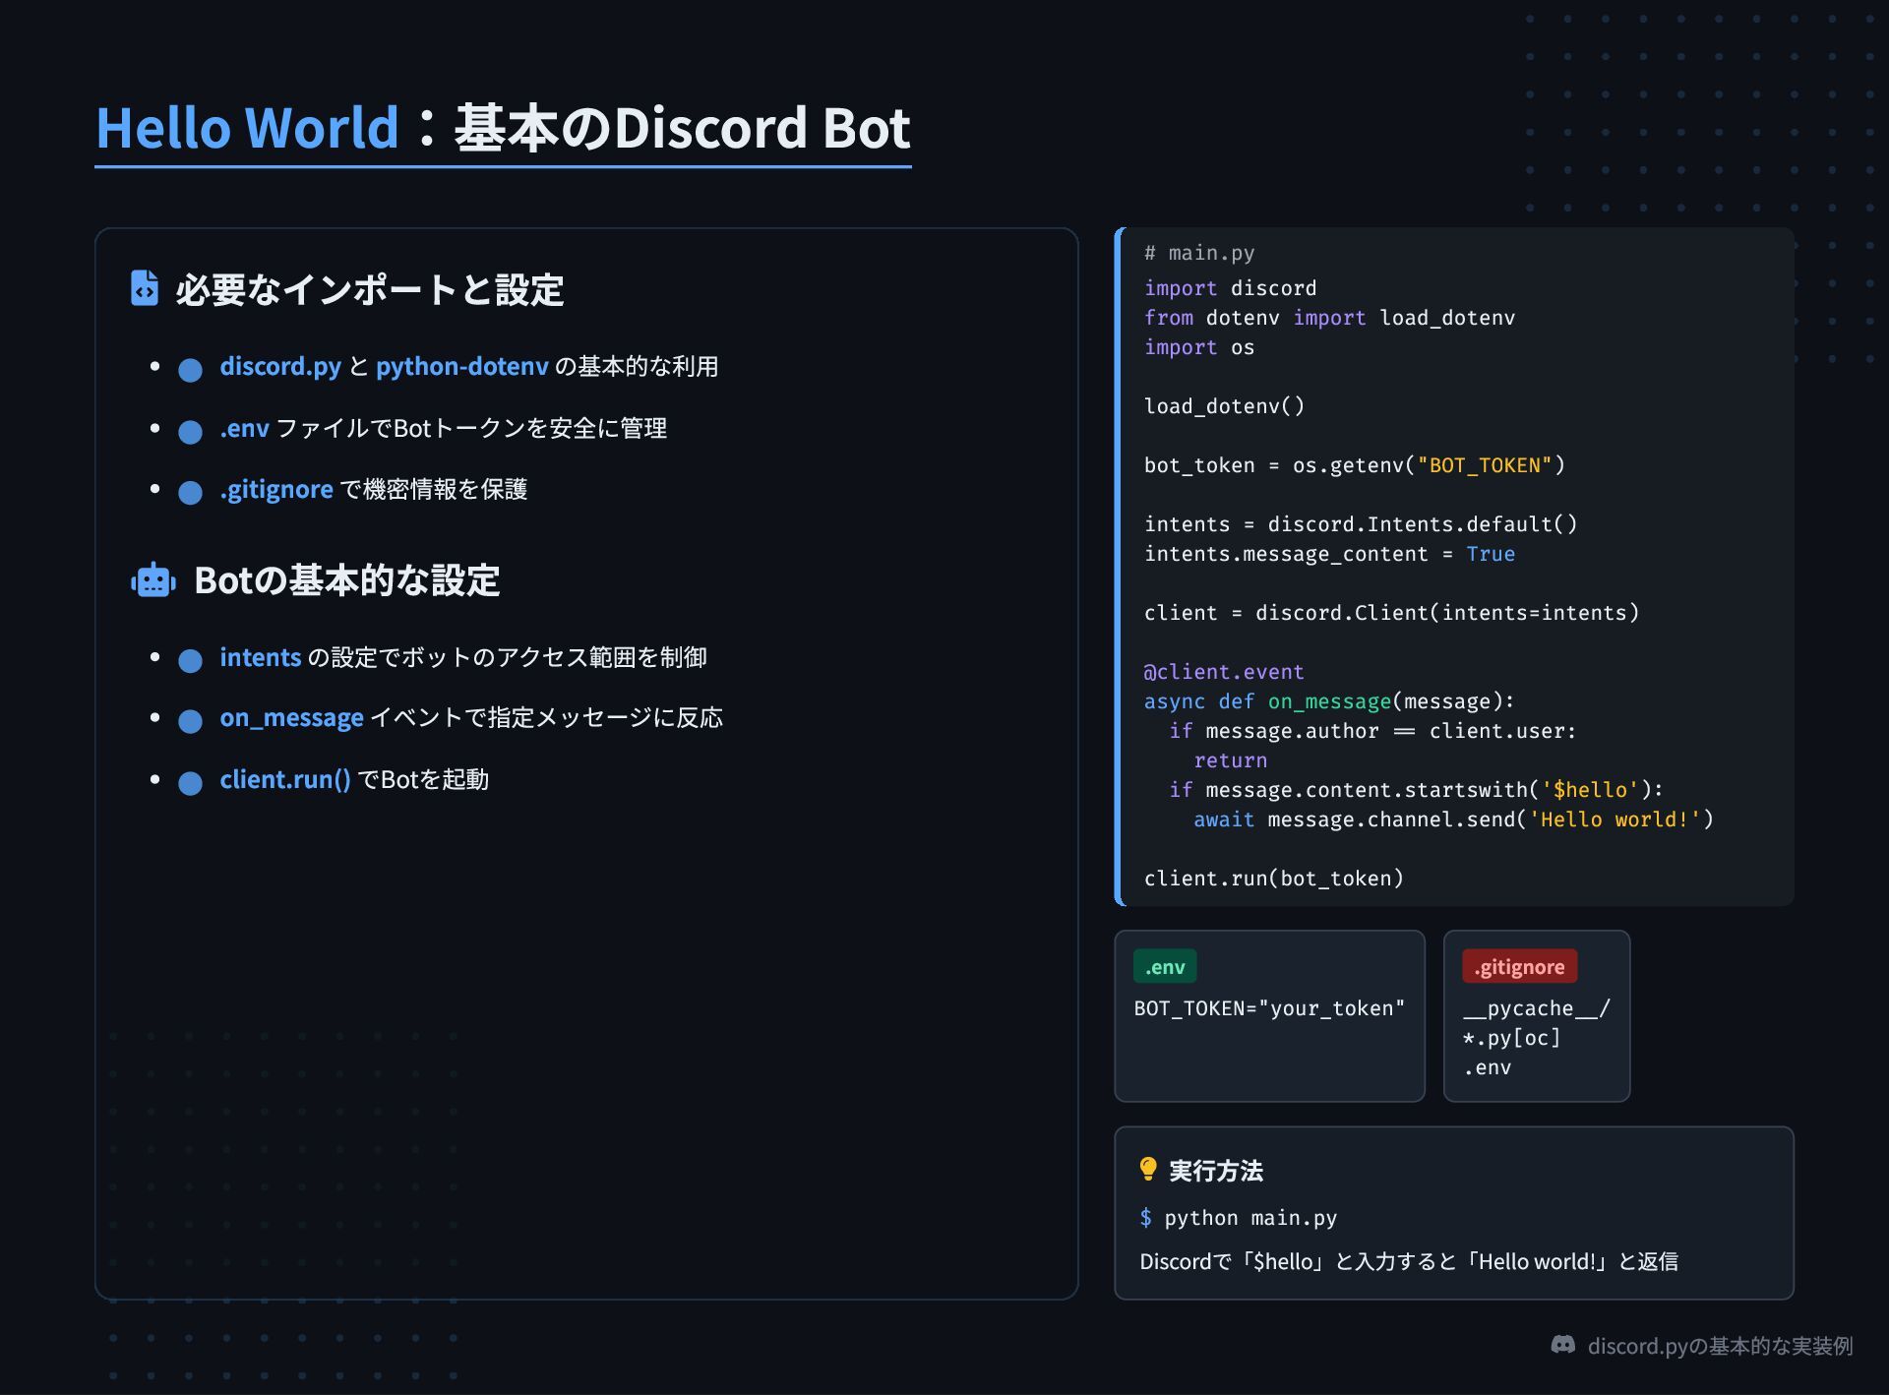Viewport: 1889px width, 1395px height.
Task: Click the async def on_message line
Action: [x=1329, y=701]
